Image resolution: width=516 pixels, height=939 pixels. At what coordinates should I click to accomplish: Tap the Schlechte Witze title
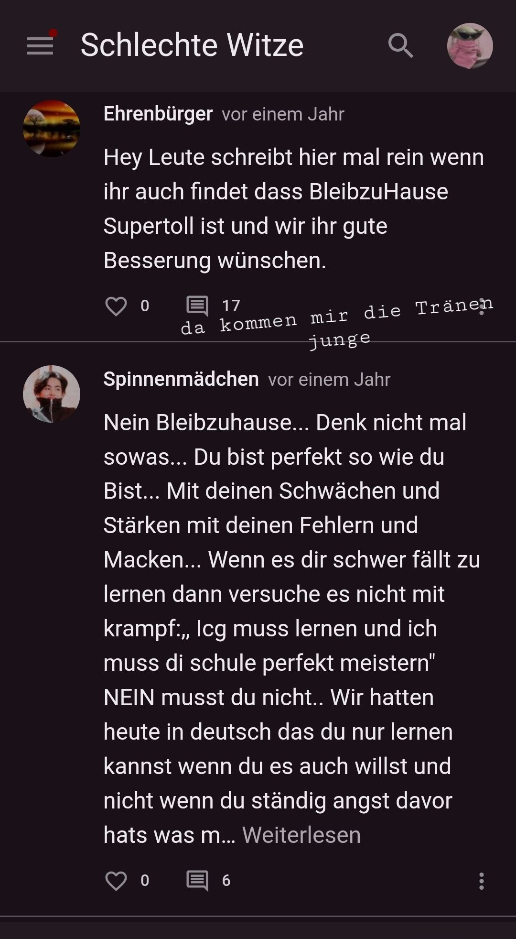tap(192, 45)
